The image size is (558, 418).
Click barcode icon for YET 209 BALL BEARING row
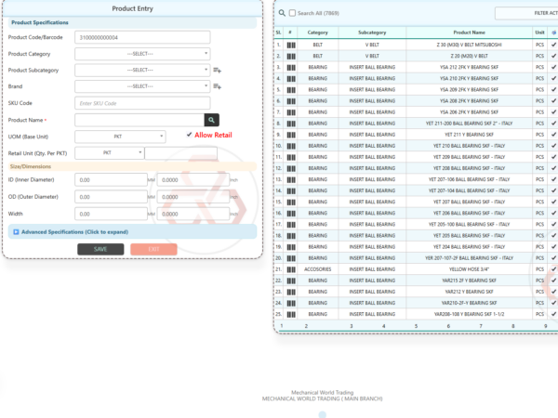tap(291, 157)
